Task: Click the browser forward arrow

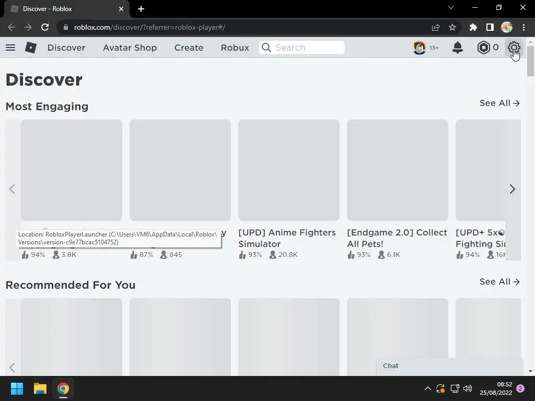Action: click(x=28, y=27)
